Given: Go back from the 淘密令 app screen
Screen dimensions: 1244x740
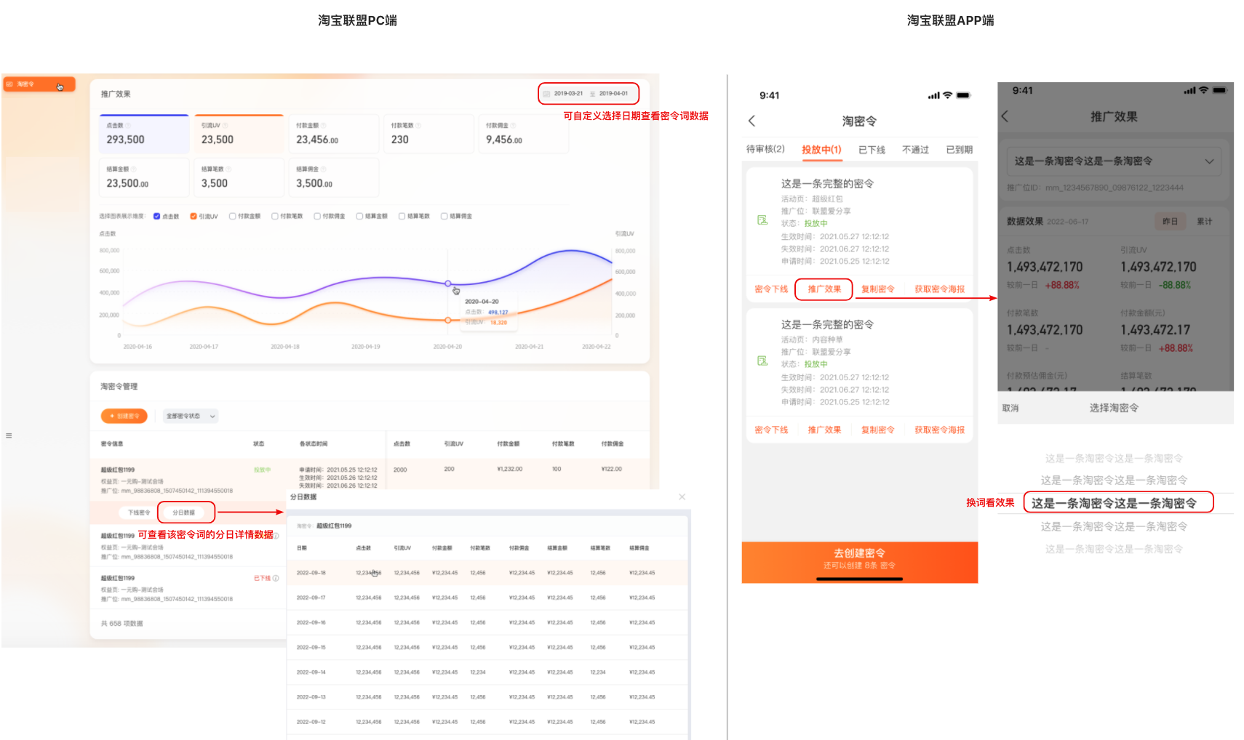Looking at the screenshot, I should click(x=752, y=121).
